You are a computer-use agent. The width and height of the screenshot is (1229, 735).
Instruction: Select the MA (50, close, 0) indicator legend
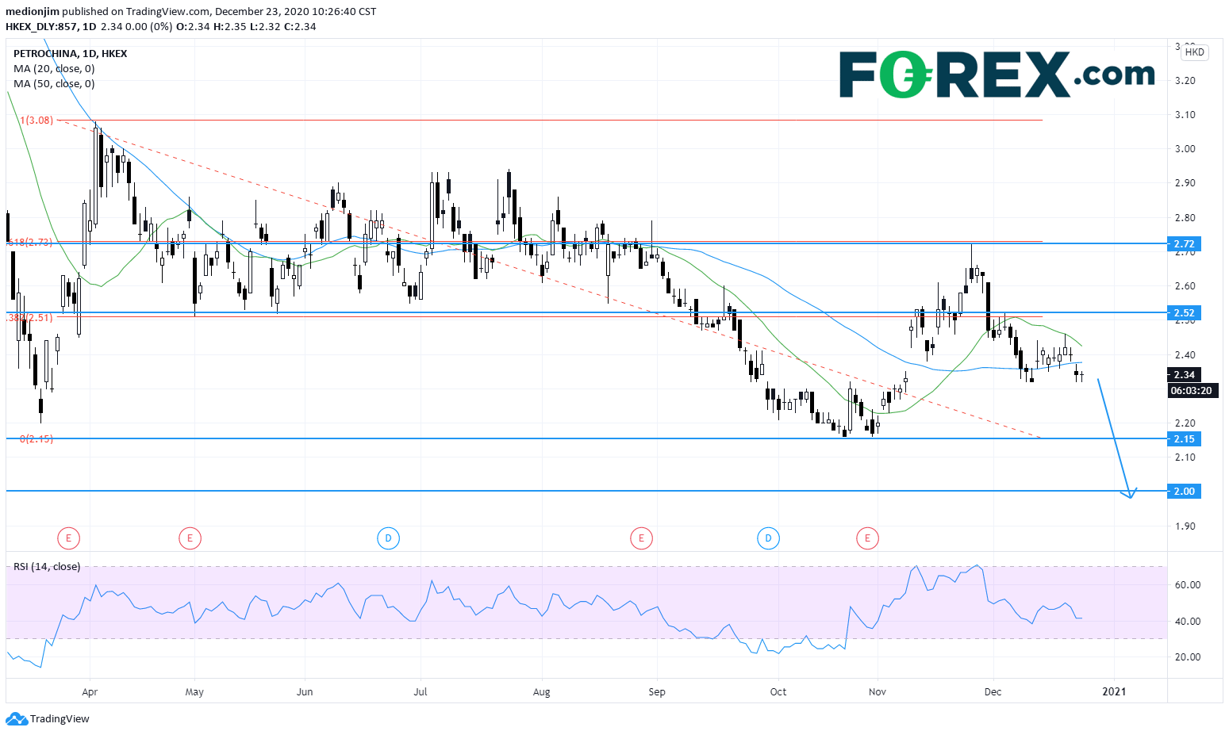pyautogui.click(x=54, y=84)
